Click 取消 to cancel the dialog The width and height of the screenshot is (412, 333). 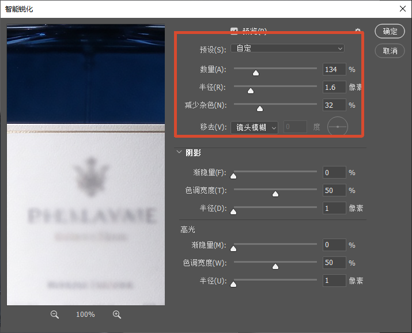[x=390, y=51]
